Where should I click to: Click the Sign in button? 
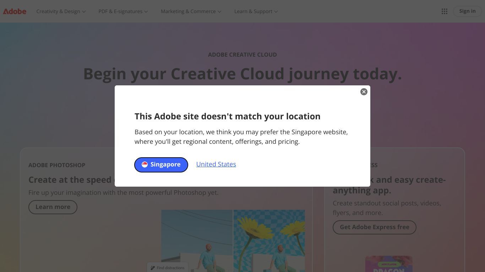tap(467, 11)
